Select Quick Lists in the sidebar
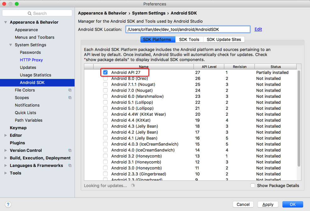310x211 pixels. 25,113
